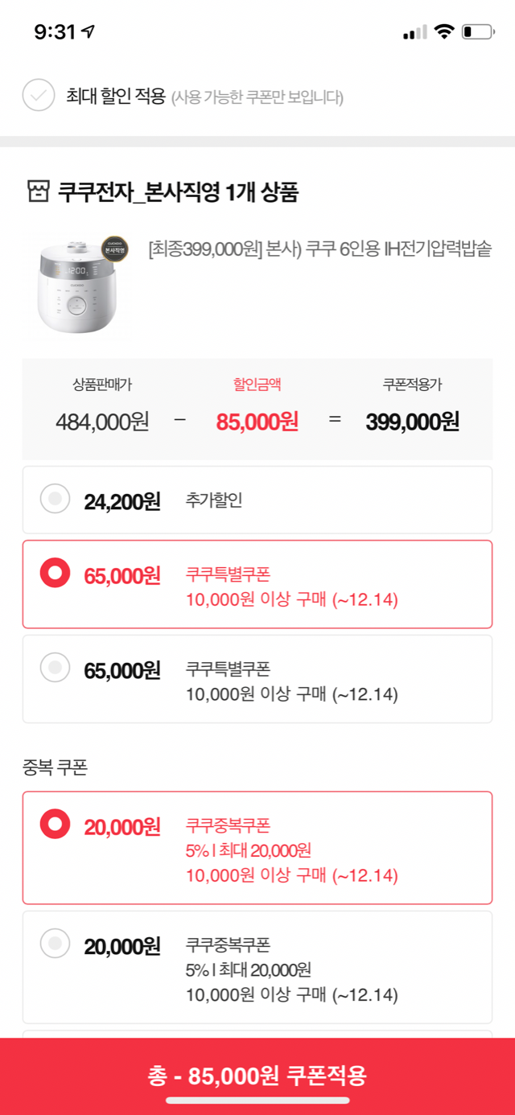
Task: Tap the 중복 쿠폰 section label
Action: [x=55, y=767]
